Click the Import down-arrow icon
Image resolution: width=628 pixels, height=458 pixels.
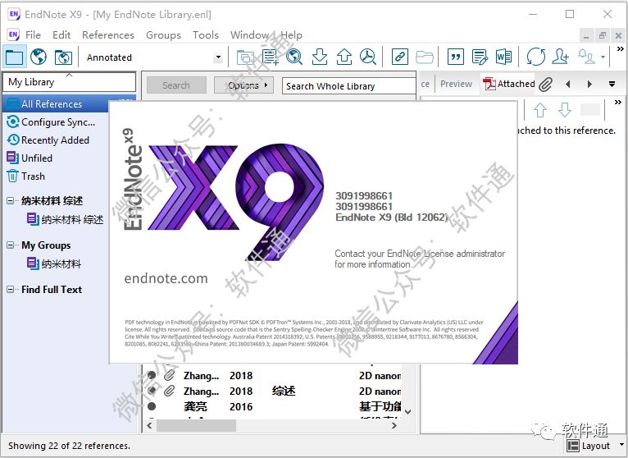(x=320, y=57)
